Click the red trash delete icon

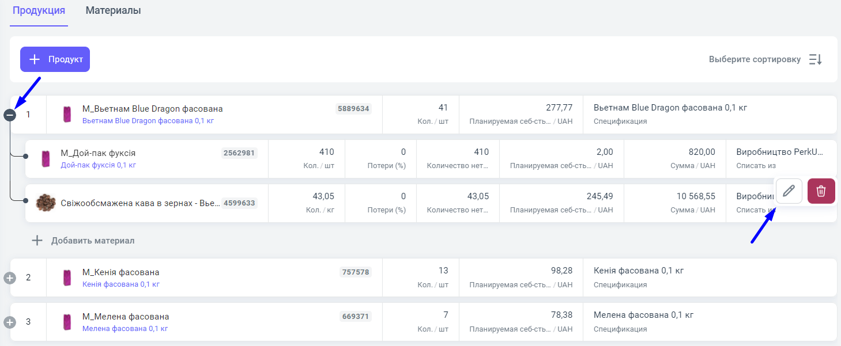point(821,191)
